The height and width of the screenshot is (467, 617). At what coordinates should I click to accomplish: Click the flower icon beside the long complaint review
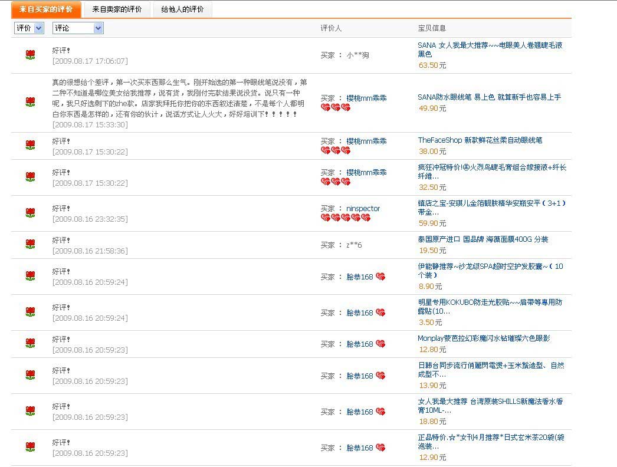(31, 102)
